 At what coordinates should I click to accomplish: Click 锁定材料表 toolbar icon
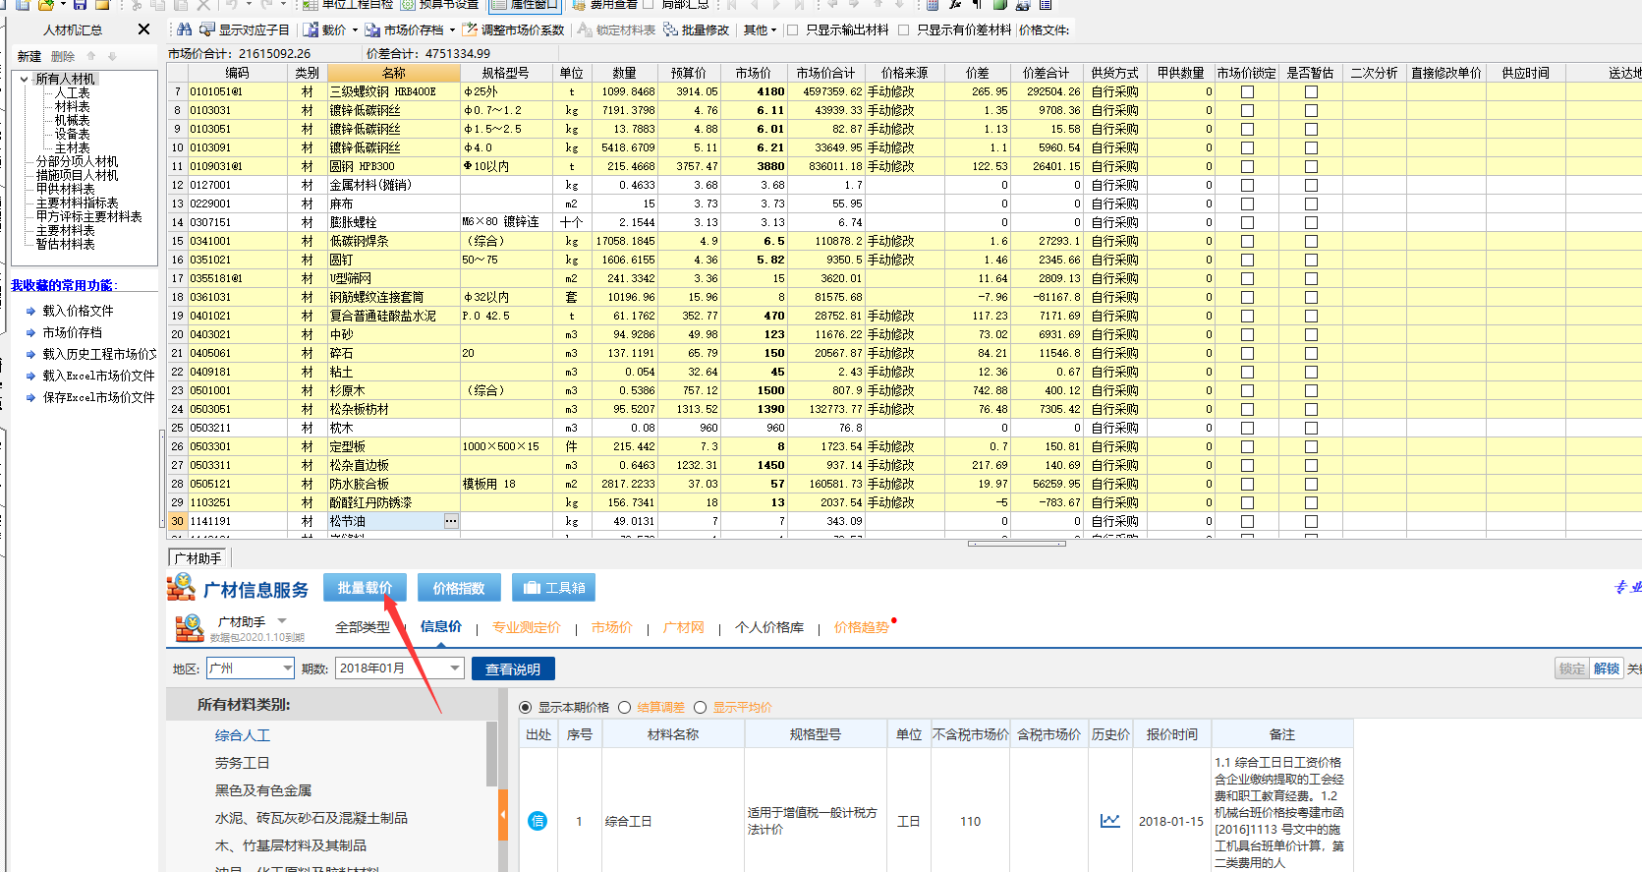coord(585,29)
